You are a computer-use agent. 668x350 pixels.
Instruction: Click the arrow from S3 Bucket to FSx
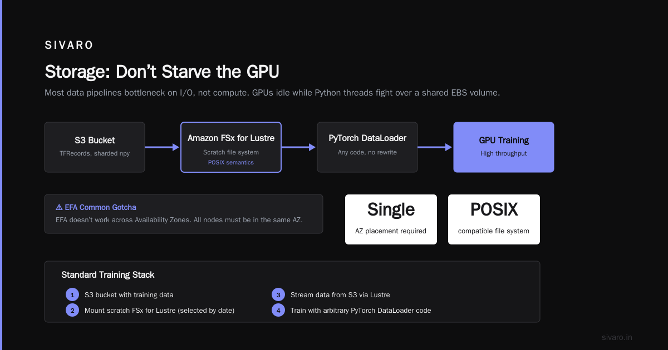[163, 147]
